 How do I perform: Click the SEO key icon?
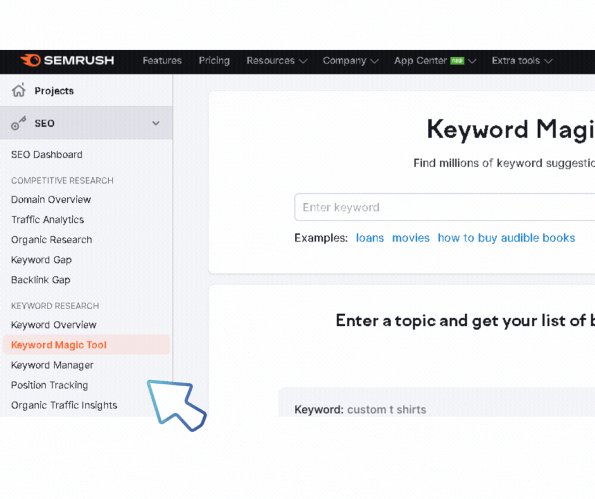coord(18,123)
